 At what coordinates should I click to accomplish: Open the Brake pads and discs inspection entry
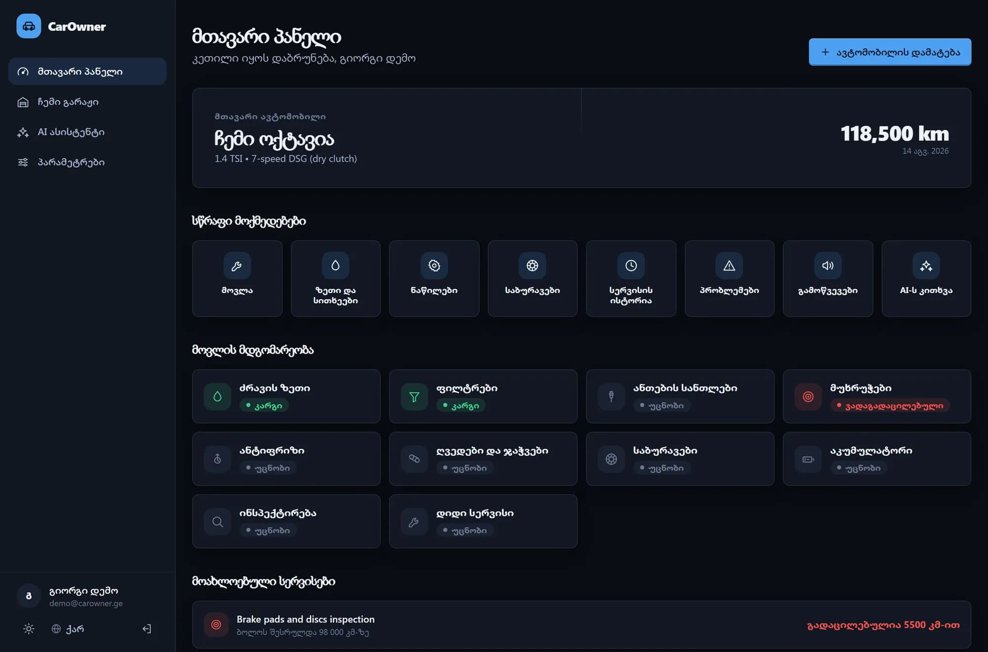click(581, 625)
